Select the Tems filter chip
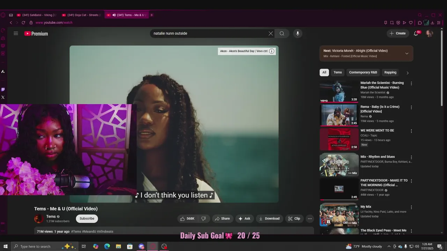This screenshot has width=447, height=251. pyautogui.click(x=338, y=73)
